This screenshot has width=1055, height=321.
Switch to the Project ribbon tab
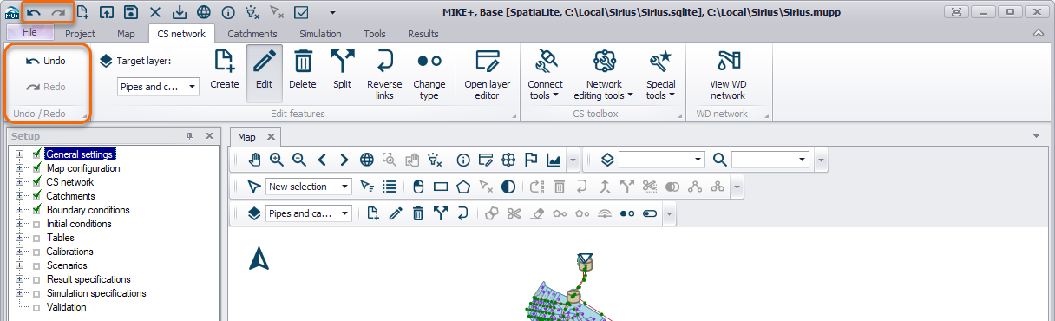(80, 34)
